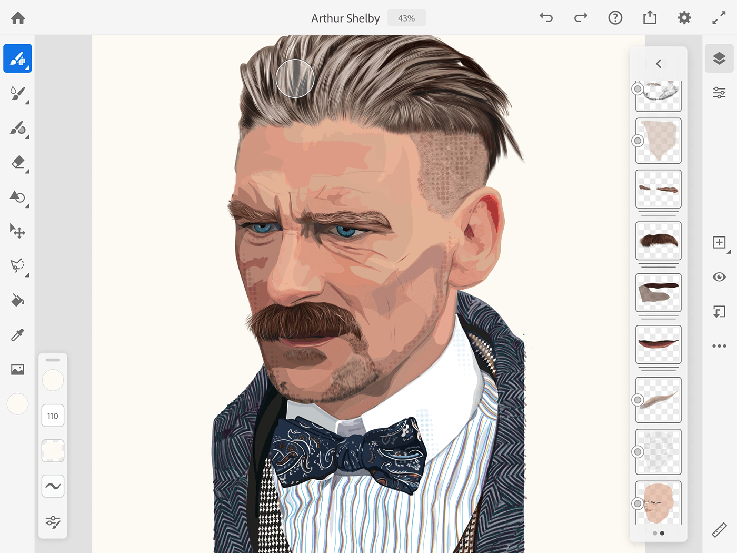Switch layer panel view via page dots
The image size is (737, 553).
click(x=659, y=533)
